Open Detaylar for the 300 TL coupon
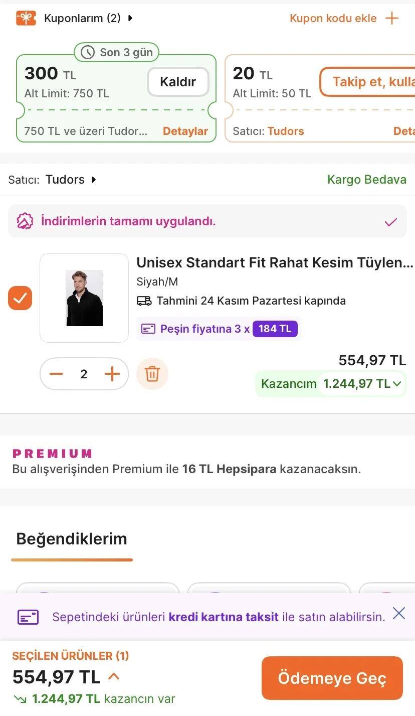The image size is (415, 716). click(185, 131)
